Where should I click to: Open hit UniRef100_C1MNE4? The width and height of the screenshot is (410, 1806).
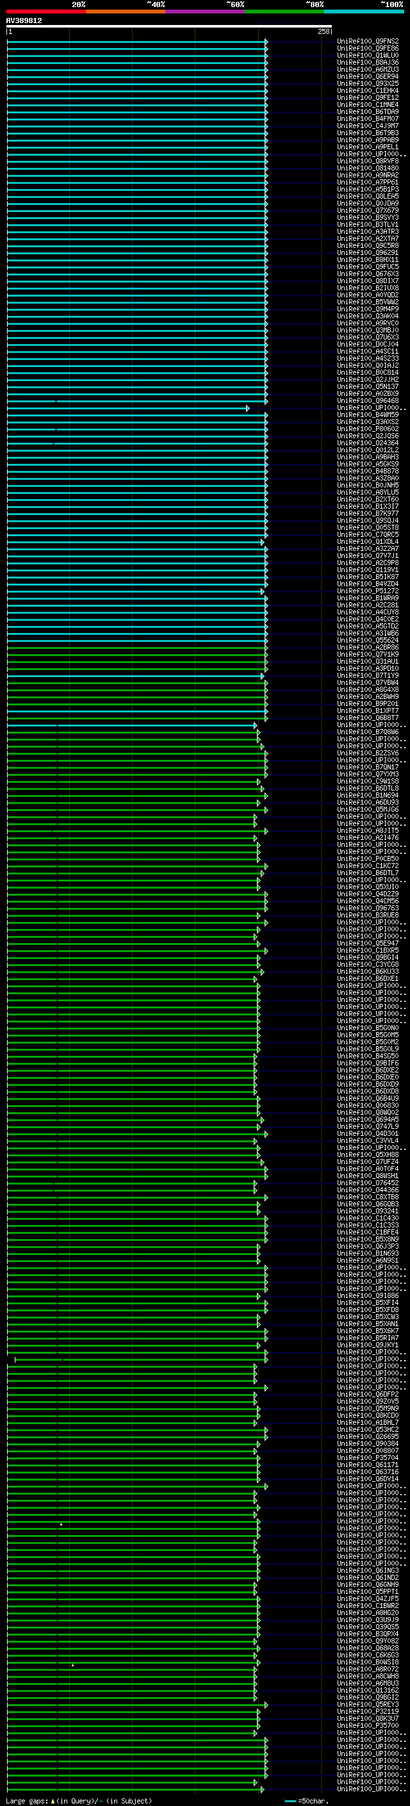368,104
